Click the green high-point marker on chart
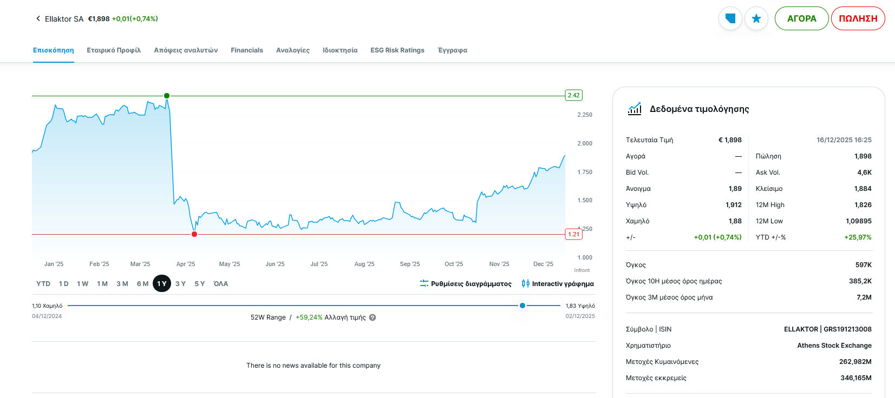Image resolution: width=895 pixels, height=398 pixels. [x=167, y=96]
